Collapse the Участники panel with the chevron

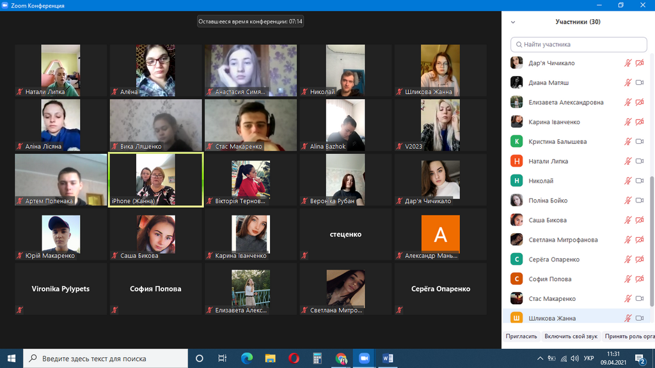click(513, 22)
